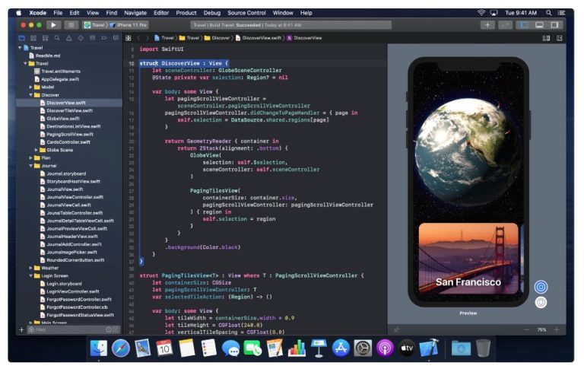Screen dimensions: 584x372
Task: Open Journal.storyboard file
Action: (66, 173)
